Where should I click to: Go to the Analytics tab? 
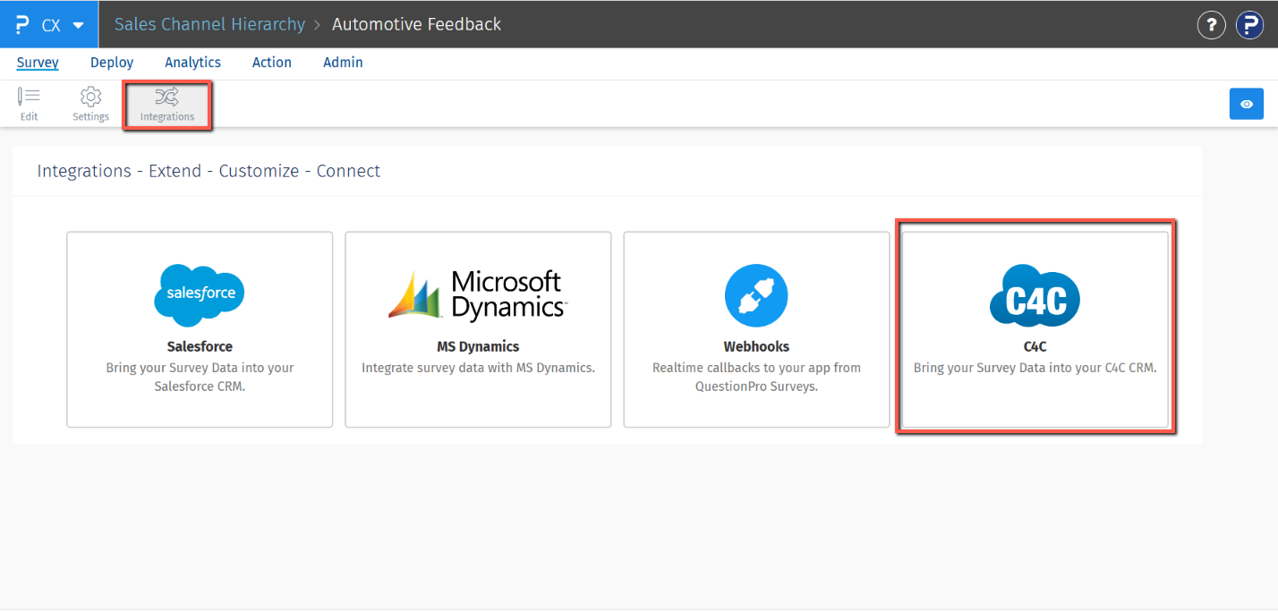pyautogui.click(x=192, y=63)
